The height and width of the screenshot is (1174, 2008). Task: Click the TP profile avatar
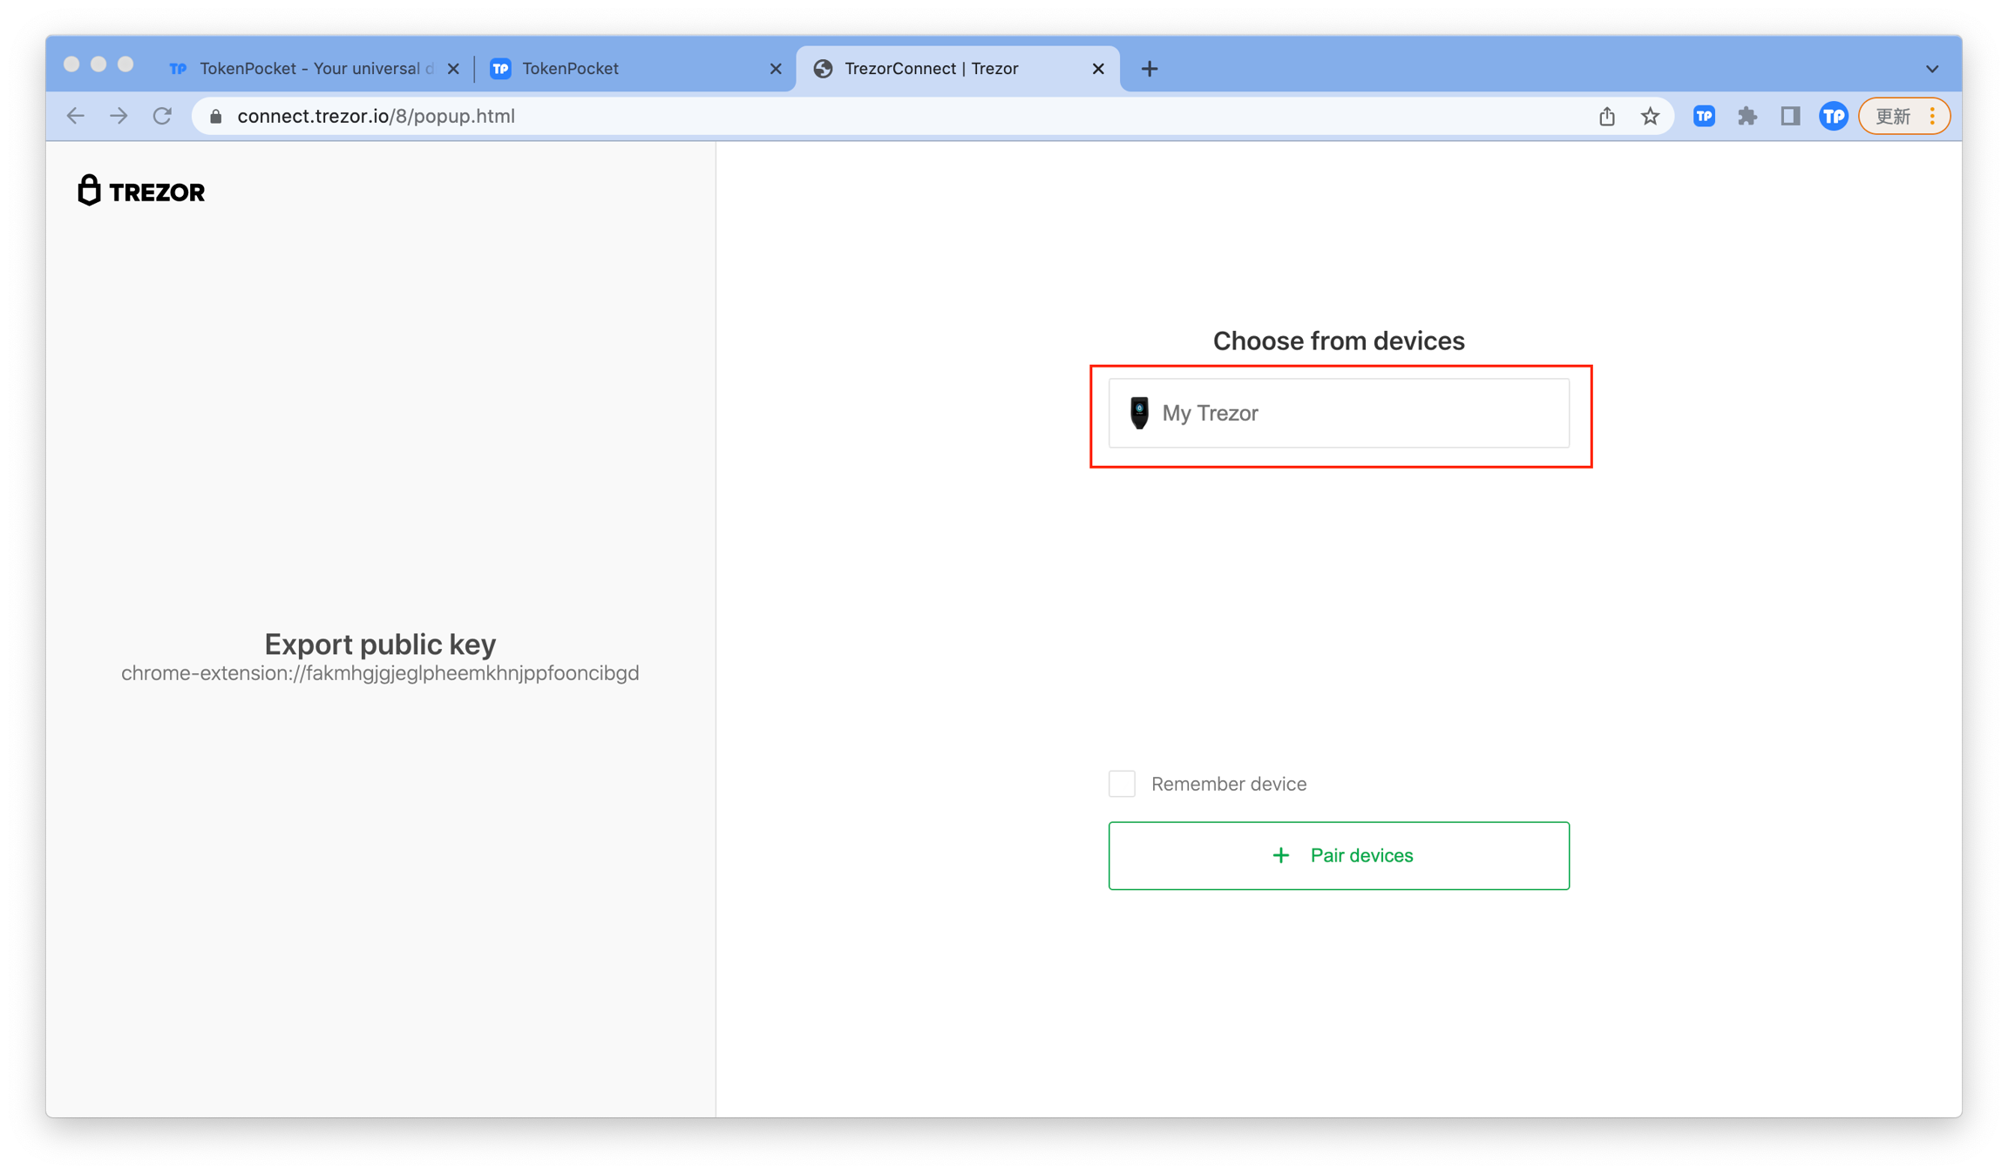tap(1833, 116)
